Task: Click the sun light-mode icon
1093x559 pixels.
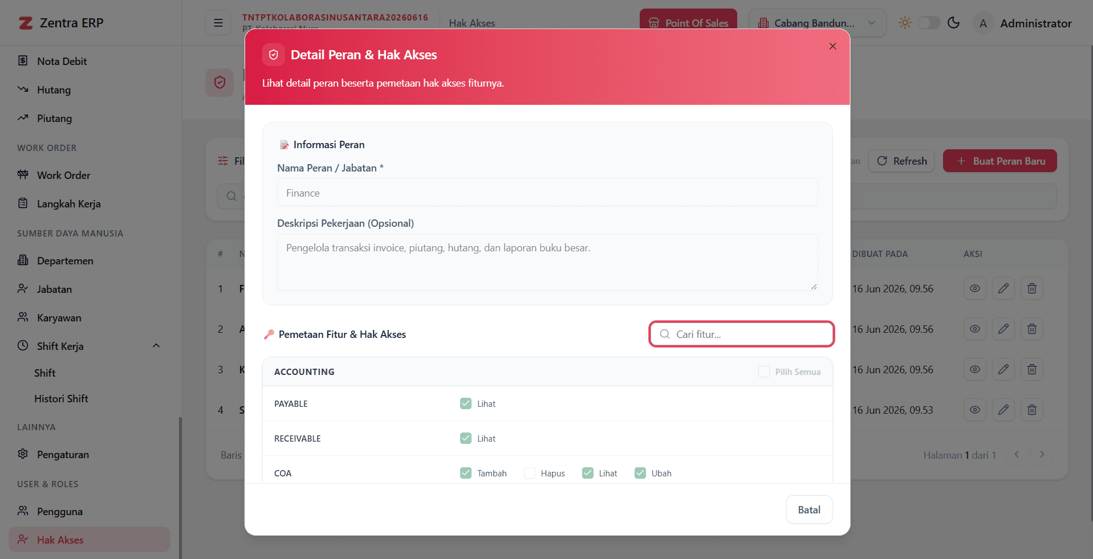Action: click(905, 23)
